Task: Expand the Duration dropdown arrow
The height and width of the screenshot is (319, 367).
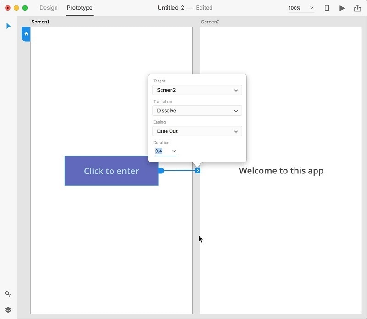Action: (174, 151)
